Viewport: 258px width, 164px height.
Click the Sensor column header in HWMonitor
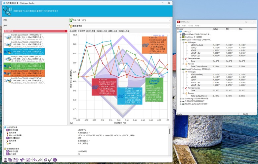point(194,29)
